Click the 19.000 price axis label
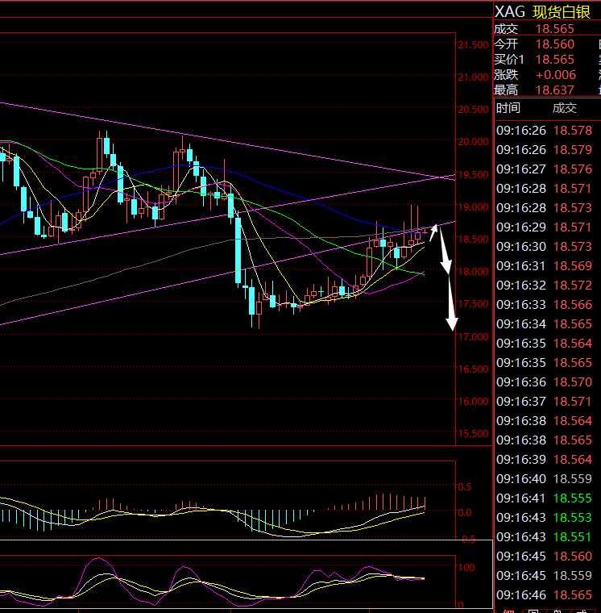601x613 pixels. (x=473, y=206)
